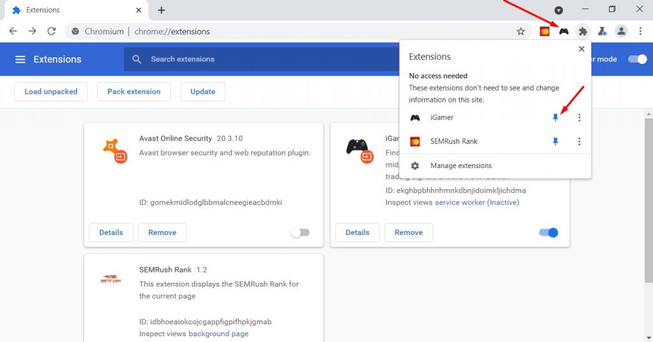Close the Extensions popup
Image resolution: width=653 pixels, height=342 pixels.
[x=582, y=49]
